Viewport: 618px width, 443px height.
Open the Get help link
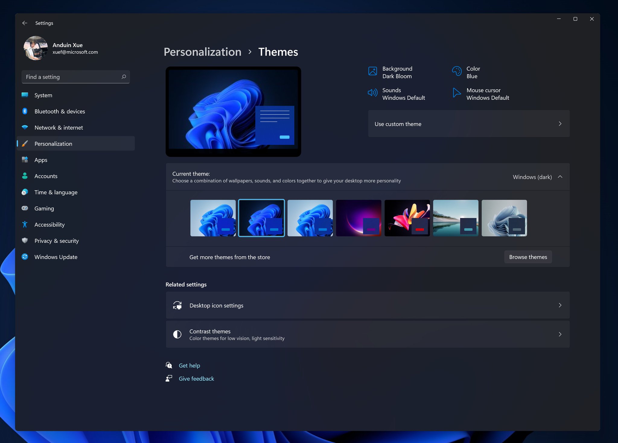[x=189, y=365]
